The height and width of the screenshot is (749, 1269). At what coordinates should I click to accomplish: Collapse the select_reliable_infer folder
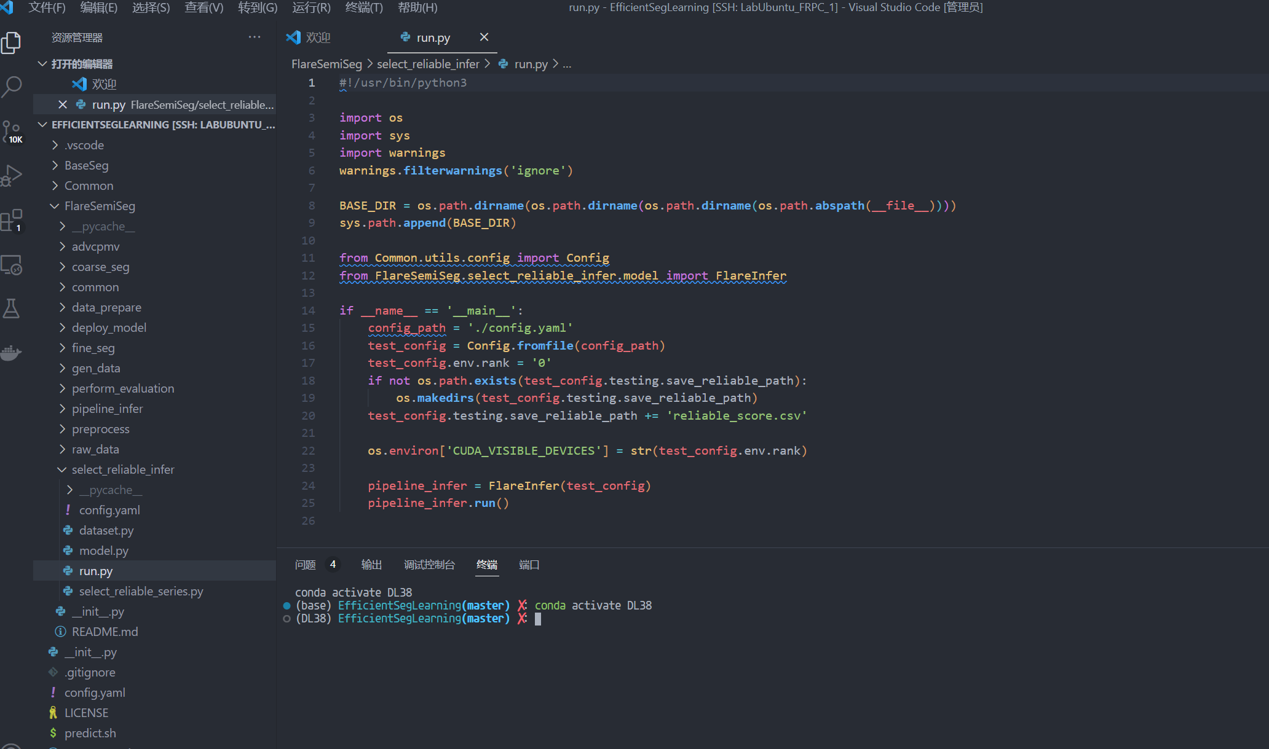point(123,469)
